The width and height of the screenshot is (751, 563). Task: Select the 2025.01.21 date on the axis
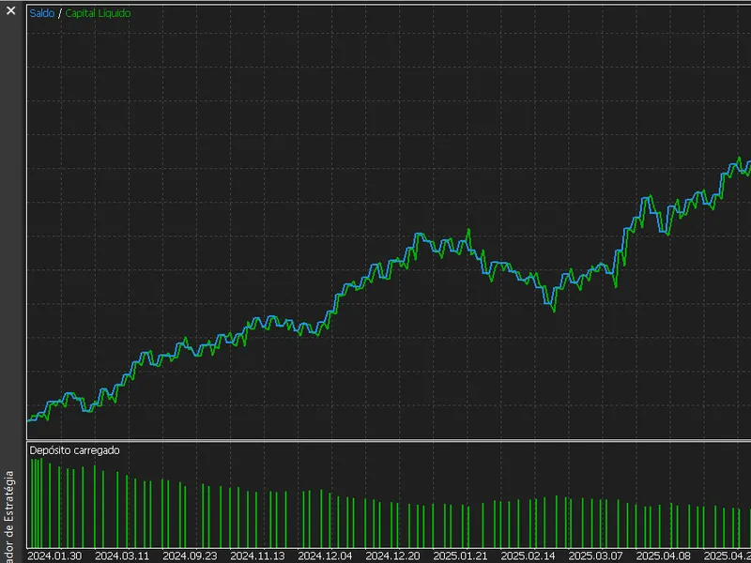[460, 556]
